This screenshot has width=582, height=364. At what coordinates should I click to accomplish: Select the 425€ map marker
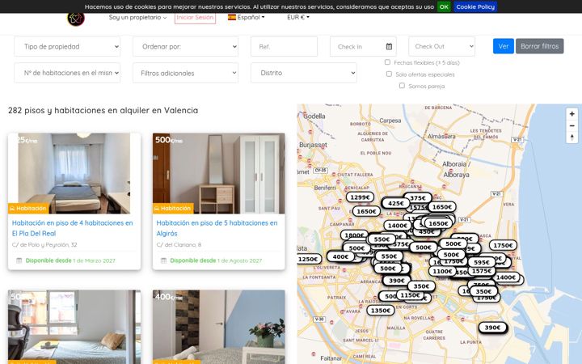[x=395, y=203]
